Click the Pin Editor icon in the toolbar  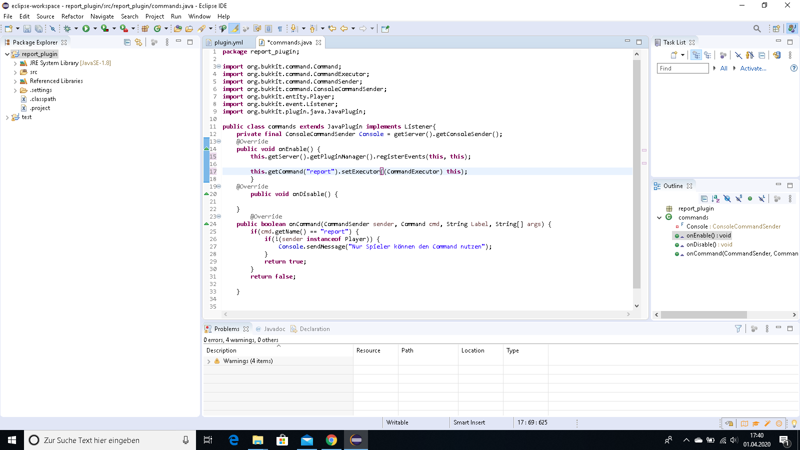[385, 29]
